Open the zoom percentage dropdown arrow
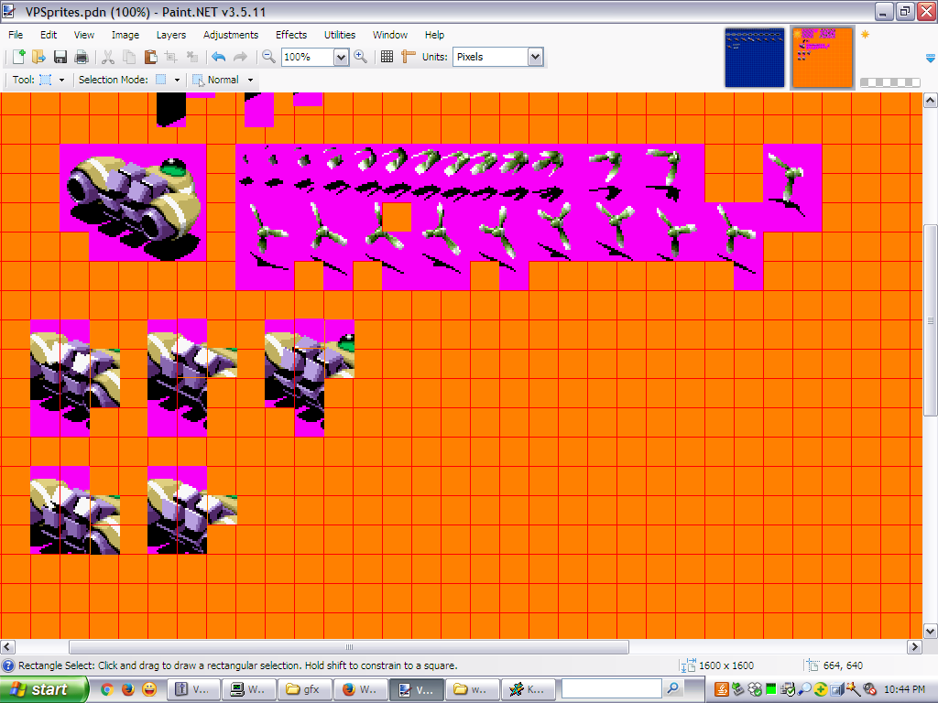This screenshot has height=703, width=938. tap(341, 57)
